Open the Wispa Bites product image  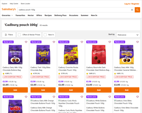click(x=15, y=106)
